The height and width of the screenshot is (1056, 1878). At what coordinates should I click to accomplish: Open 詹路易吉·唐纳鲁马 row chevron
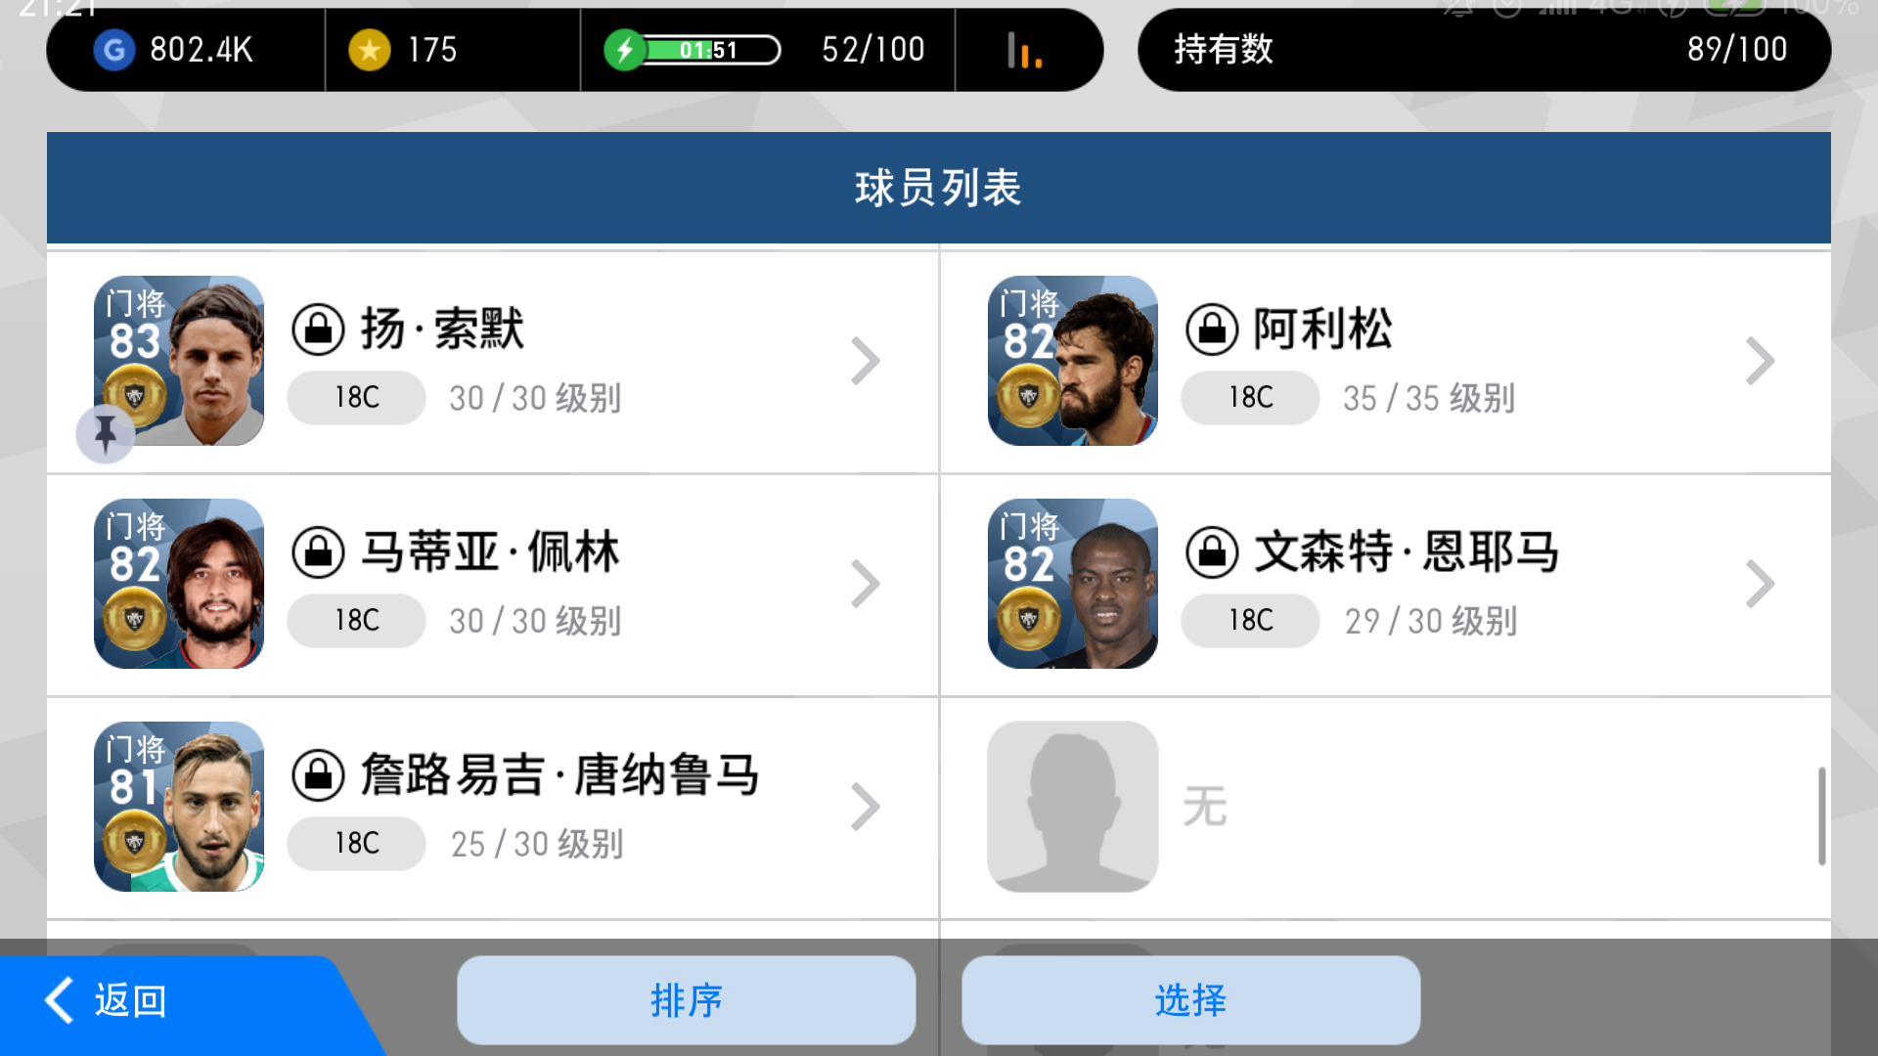click(865, 808)
